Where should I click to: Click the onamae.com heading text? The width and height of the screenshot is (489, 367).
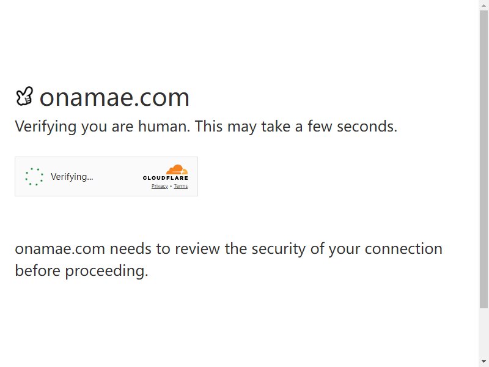coord(114,97)
